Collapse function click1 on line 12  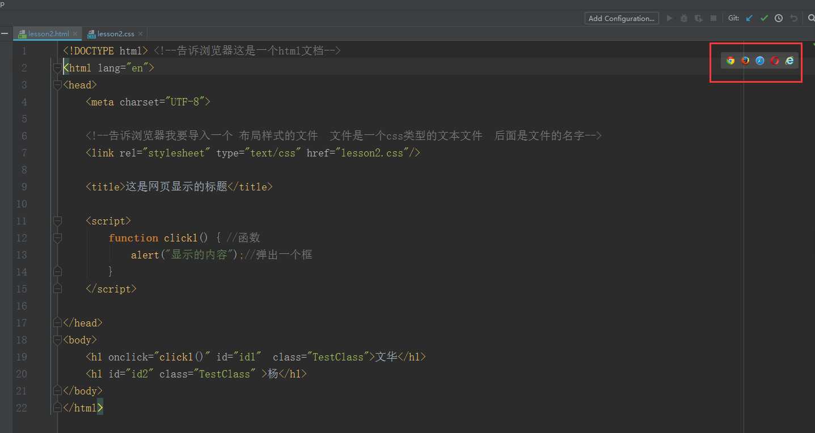57,238
